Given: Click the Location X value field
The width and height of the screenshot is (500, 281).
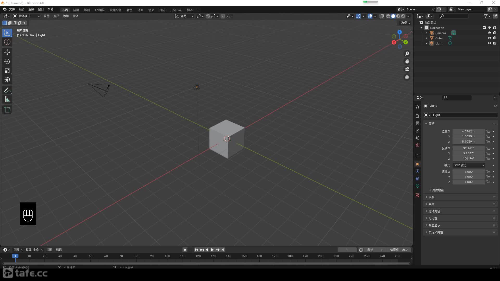Looking at the screenshot, I should [x=468, y=131].
